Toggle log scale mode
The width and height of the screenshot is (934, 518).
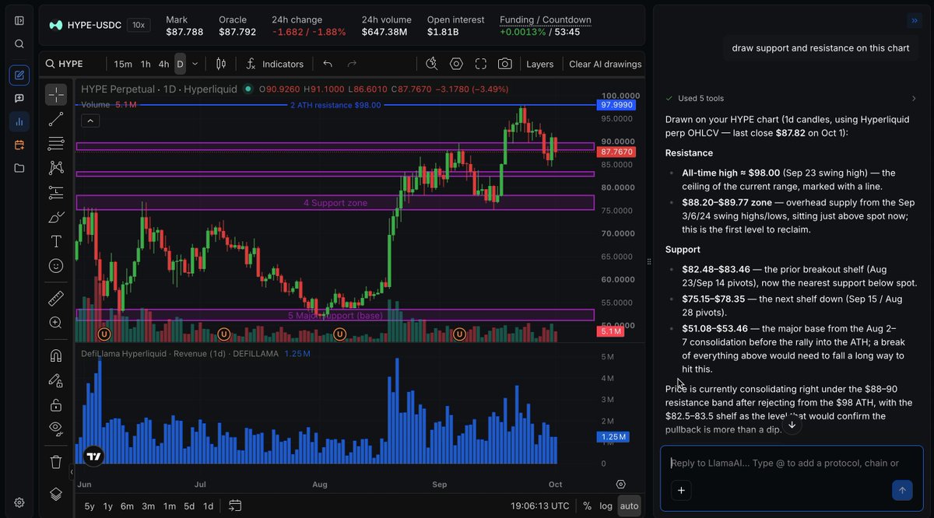606,506
